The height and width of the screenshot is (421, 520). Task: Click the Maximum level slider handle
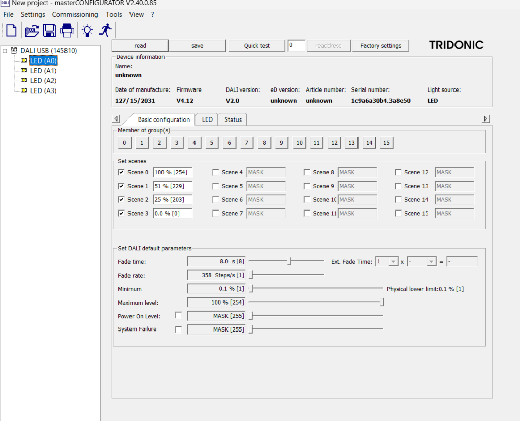[382, 302]
